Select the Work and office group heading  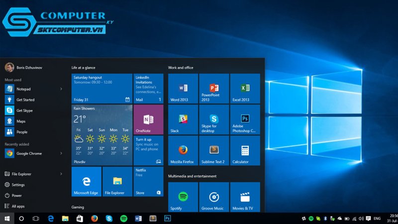click(181, 68)
